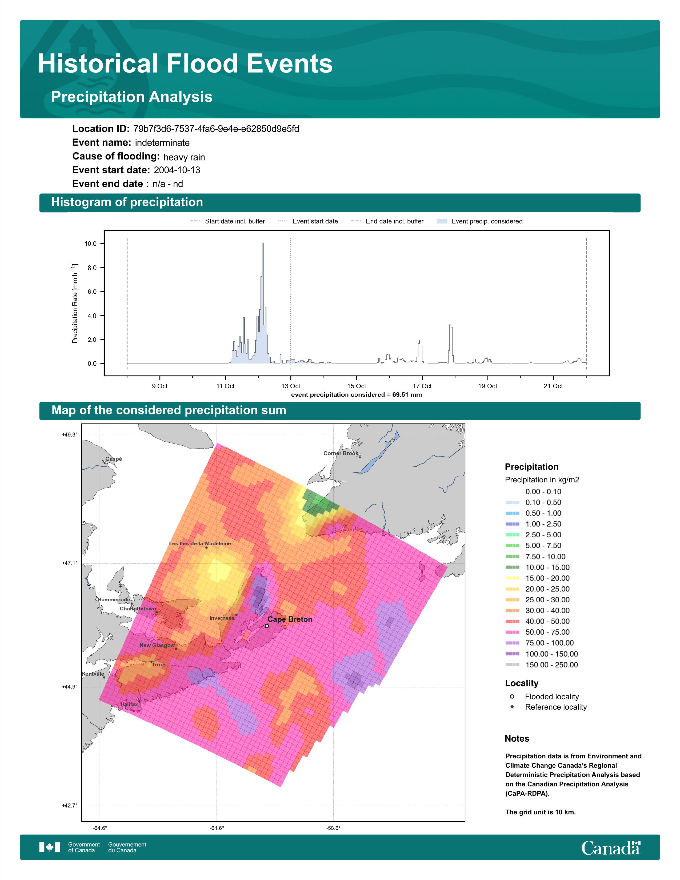
Task: Click the Halifax reference locality dot
Action: coord(139,701)
